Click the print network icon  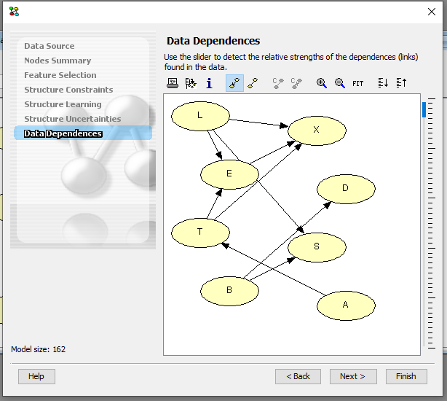click(173, 83)
